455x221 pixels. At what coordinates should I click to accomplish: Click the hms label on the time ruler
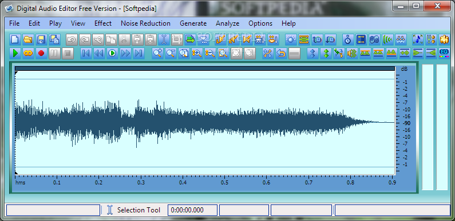pos(20,183)
